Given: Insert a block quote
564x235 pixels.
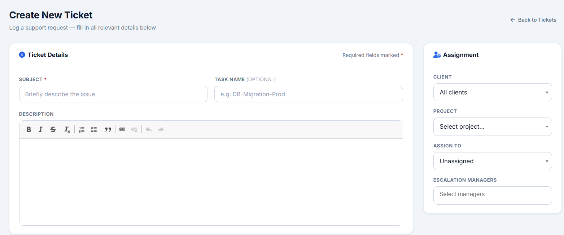Looking at the screenshot, I should click(x=108, y=129).
